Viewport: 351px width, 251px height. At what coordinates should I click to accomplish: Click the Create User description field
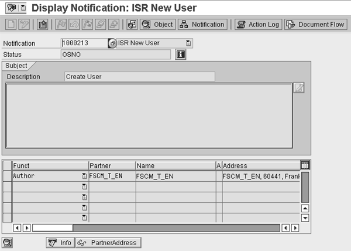(140, 77)
